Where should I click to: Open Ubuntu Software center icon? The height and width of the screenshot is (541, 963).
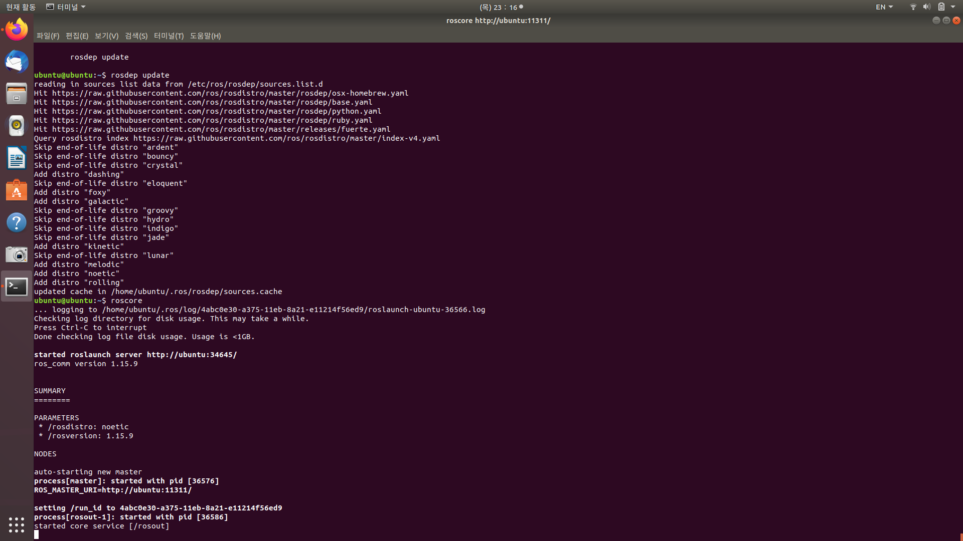[x=17, y=190]
